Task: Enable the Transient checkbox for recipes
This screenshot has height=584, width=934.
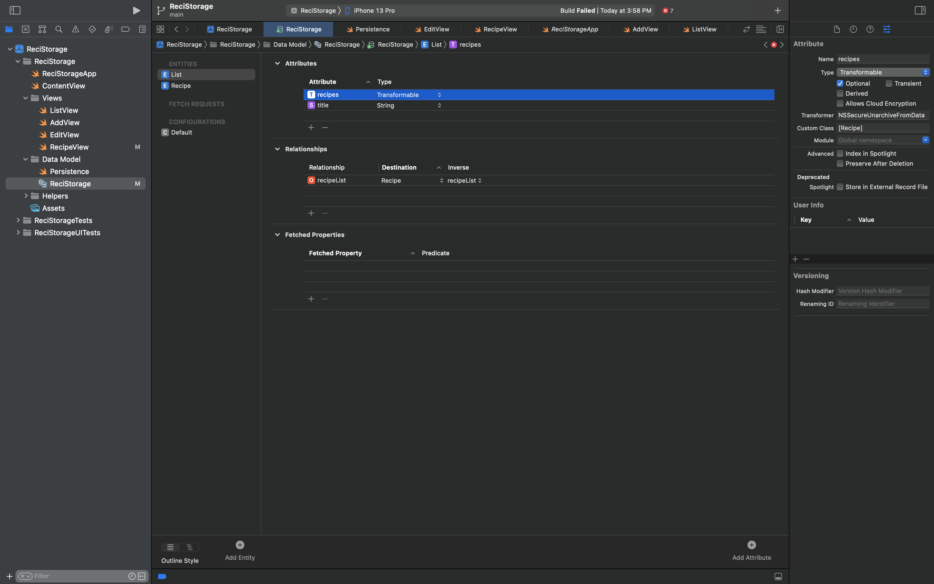Action: pos(889,83)
